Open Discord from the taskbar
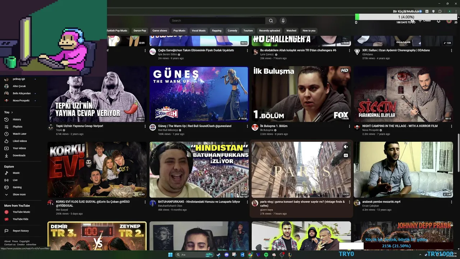Image resolution: width=460 pixels, height=259 pixels. point(226,255)
